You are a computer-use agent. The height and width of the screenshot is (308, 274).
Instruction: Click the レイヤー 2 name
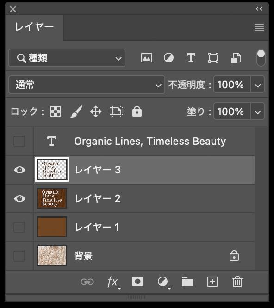click(98, 198)
